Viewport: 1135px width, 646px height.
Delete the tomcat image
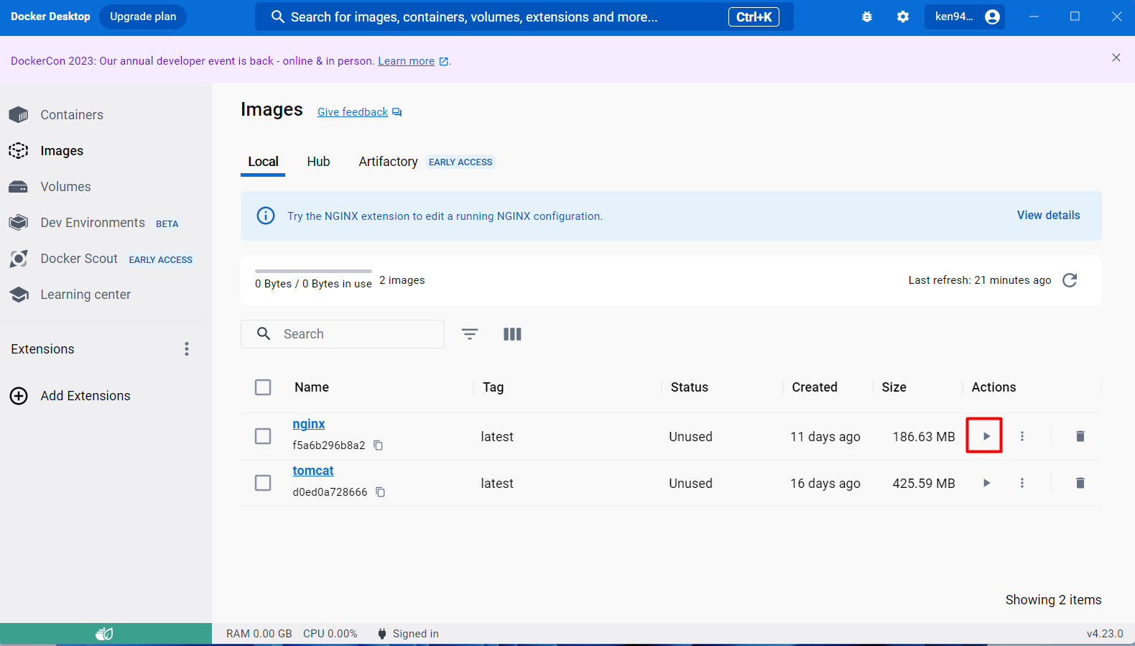click(1080, 483)
